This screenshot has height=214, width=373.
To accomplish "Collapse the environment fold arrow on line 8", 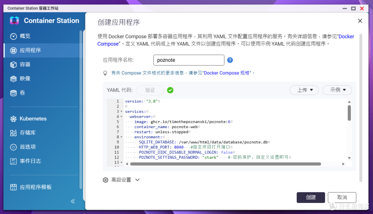I will (x=121, y=137).
